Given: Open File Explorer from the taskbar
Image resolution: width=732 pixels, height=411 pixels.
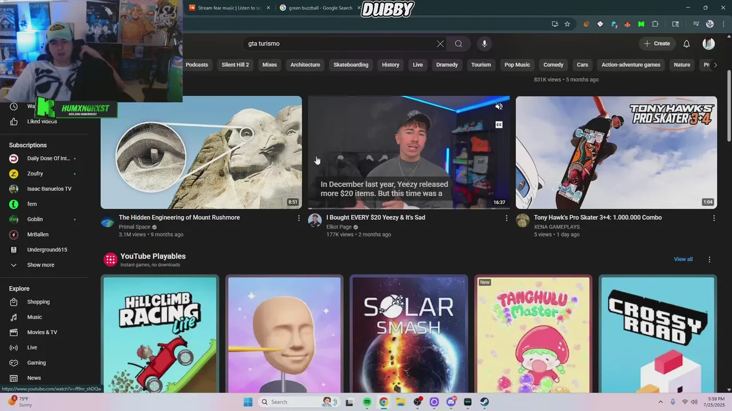Looking at the screenshot, I should (x=401, y=402).
